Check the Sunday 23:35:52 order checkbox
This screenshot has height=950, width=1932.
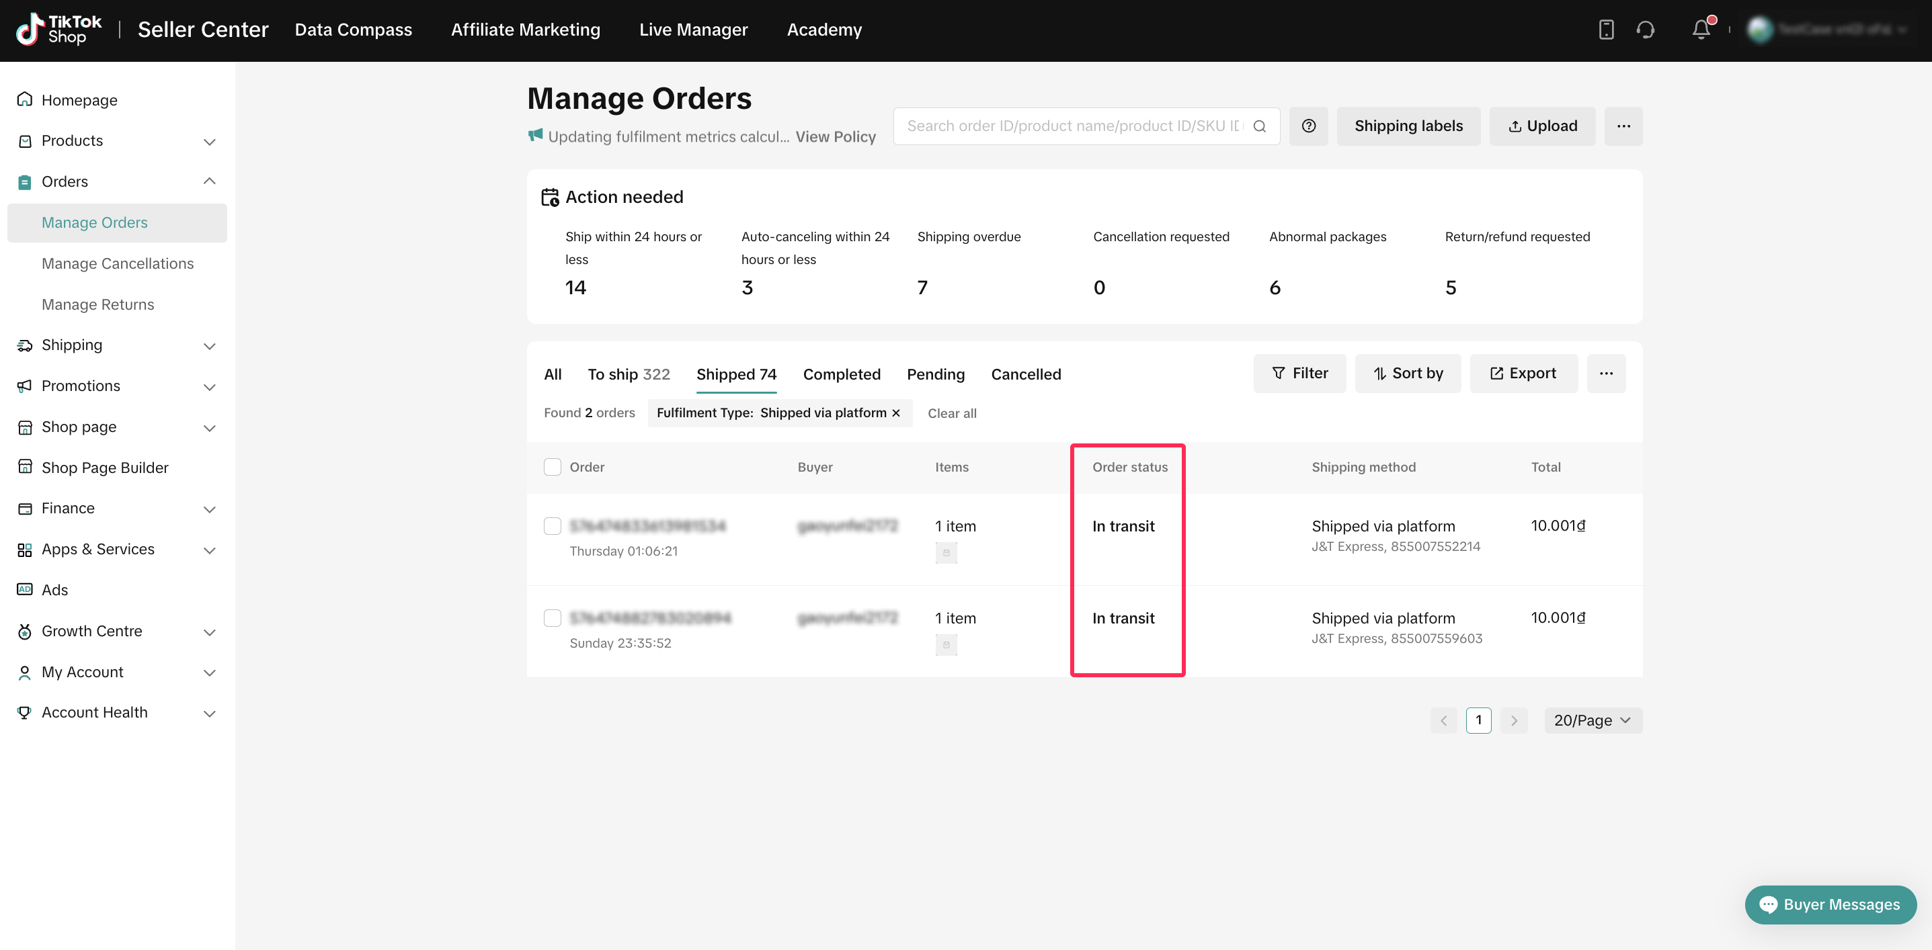[x=552, y=618]
